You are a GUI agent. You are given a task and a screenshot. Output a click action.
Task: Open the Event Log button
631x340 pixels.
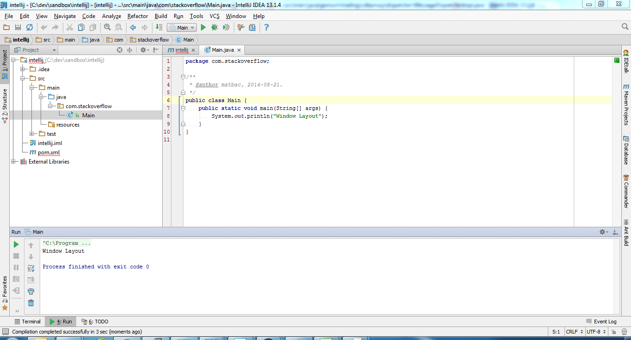(x=601, y=322)
